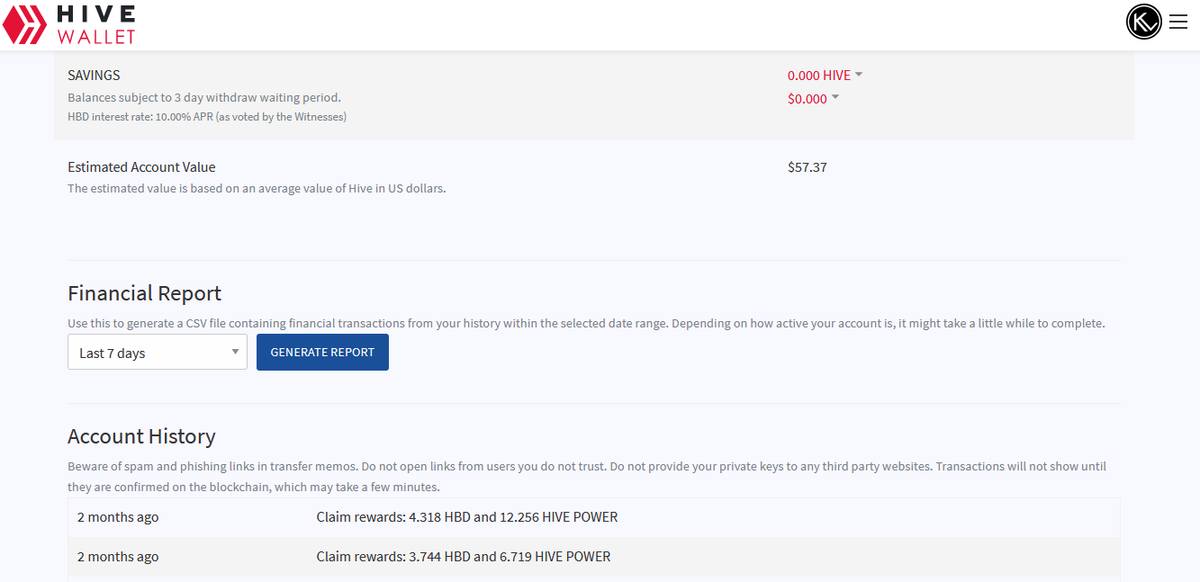The height and width of the screenshot is (582, 1200).
Task: Click the Hive red logo icon
Action: 25,25
